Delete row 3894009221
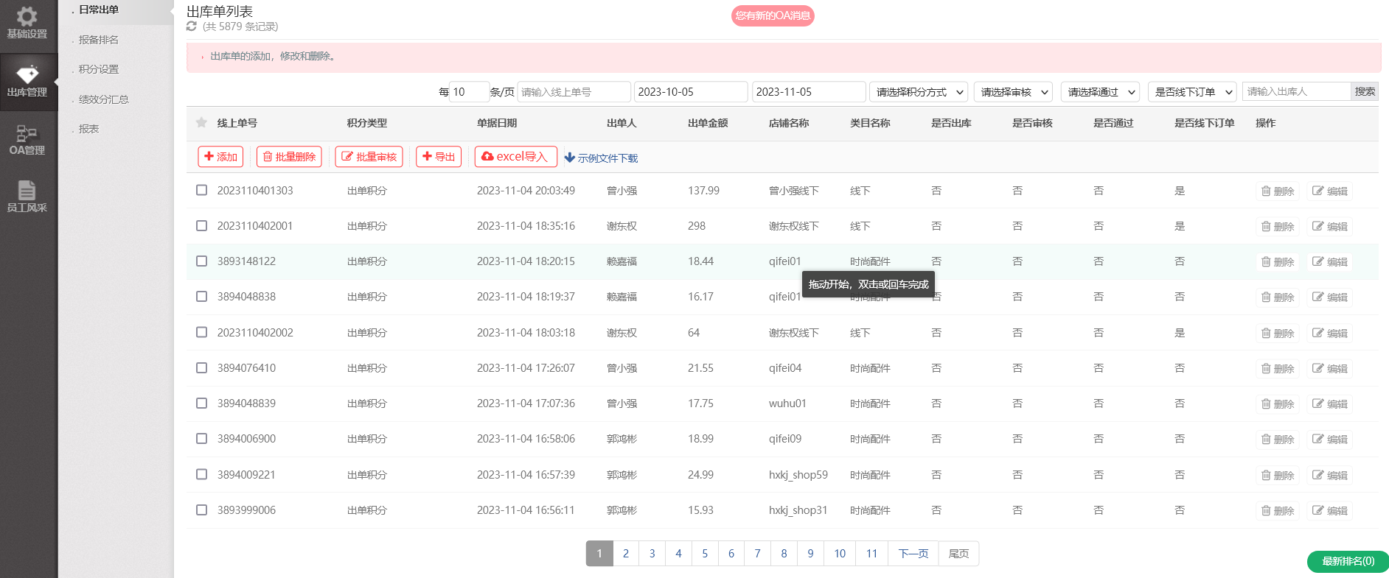The height and width of the screenshot is (578, 1389). click(x=1278, y=476)
